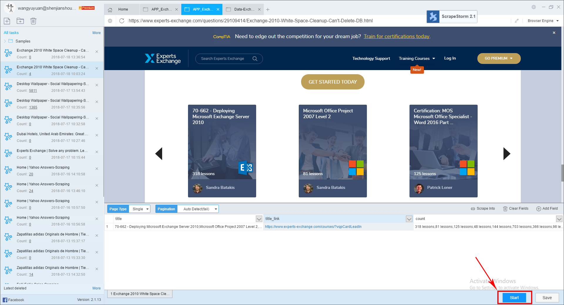564x305 pixels.
Task: Click Patrick Loner instructor name
Action: (439, 187)
